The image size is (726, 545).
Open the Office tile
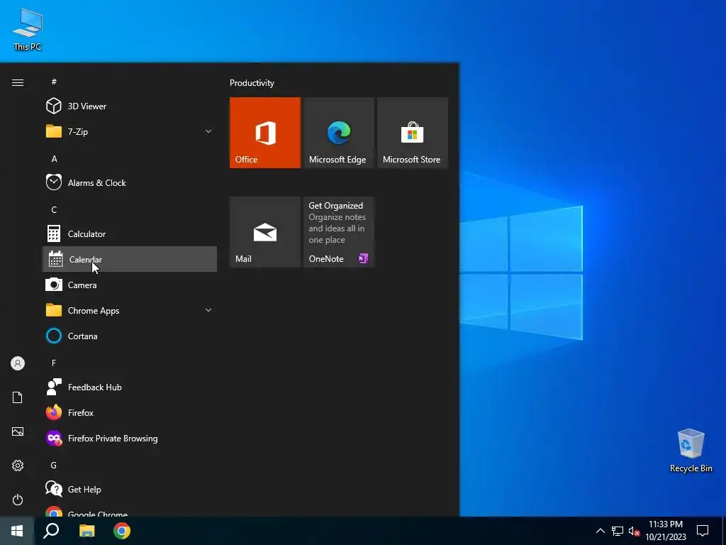click(x=265, y=133)
